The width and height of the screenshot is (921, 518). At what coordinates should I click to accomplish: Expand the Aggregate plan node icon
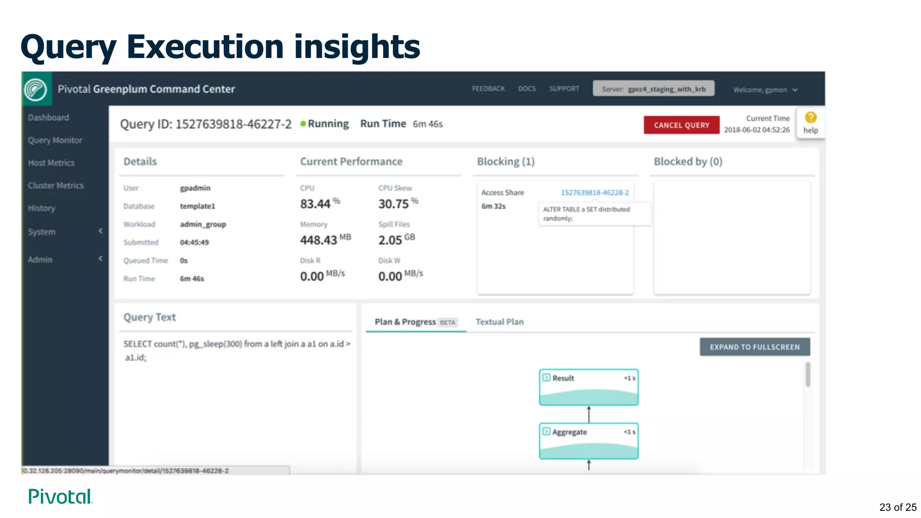point(546,432)
